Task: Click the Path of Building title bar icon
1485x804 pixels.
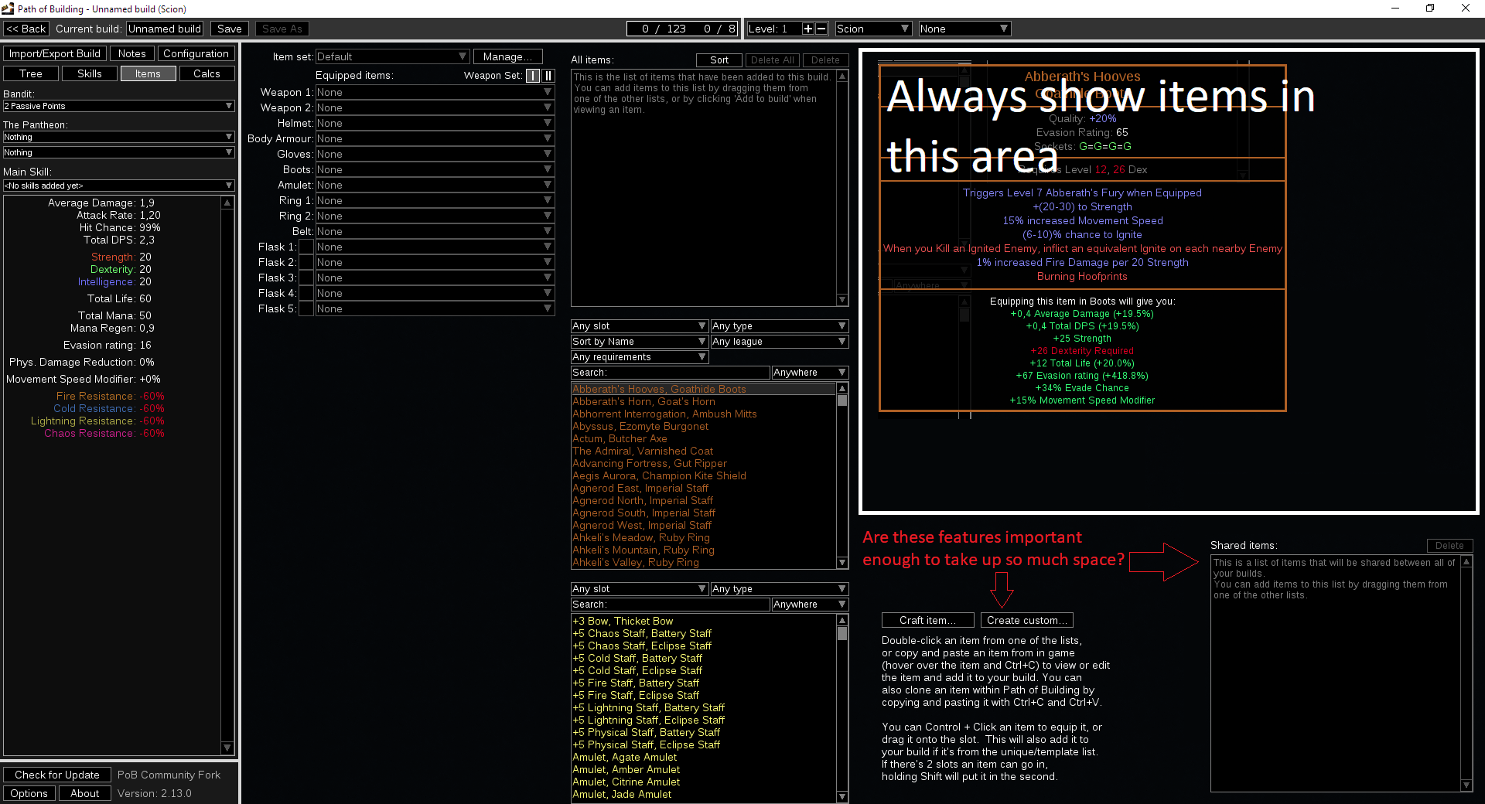Action: 8,9
